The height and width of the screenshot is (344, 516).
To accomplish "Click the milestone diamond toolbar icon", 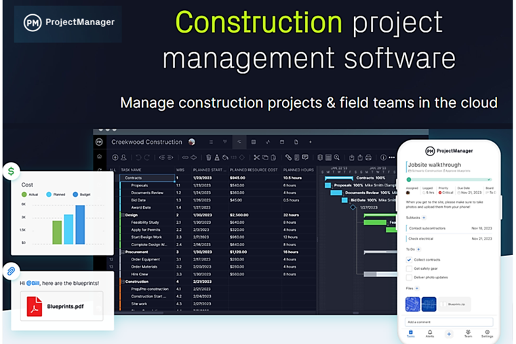I will tap(242, 157).
